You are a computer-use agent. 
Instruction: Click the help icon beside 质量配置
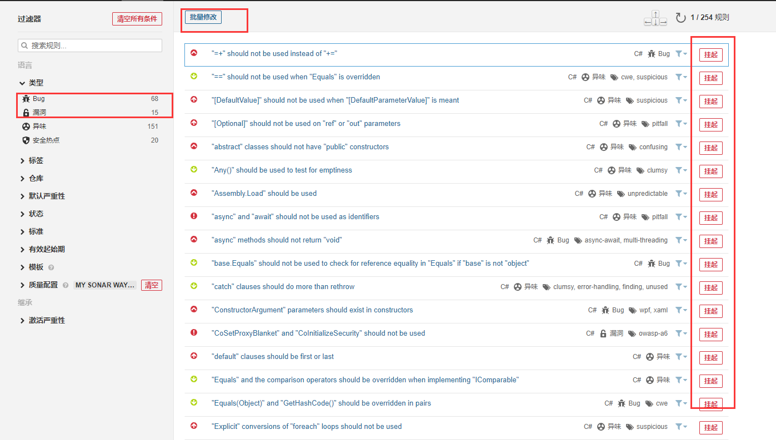pyautogui.click(x=65, y=285)
